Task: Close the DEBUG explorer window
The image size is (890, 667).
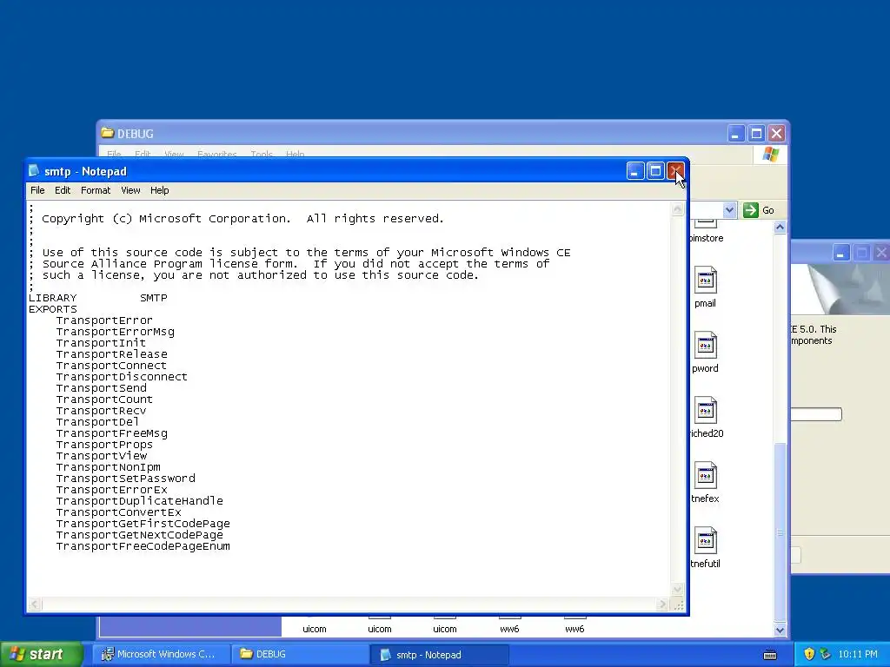Action: tap(776, 134)
